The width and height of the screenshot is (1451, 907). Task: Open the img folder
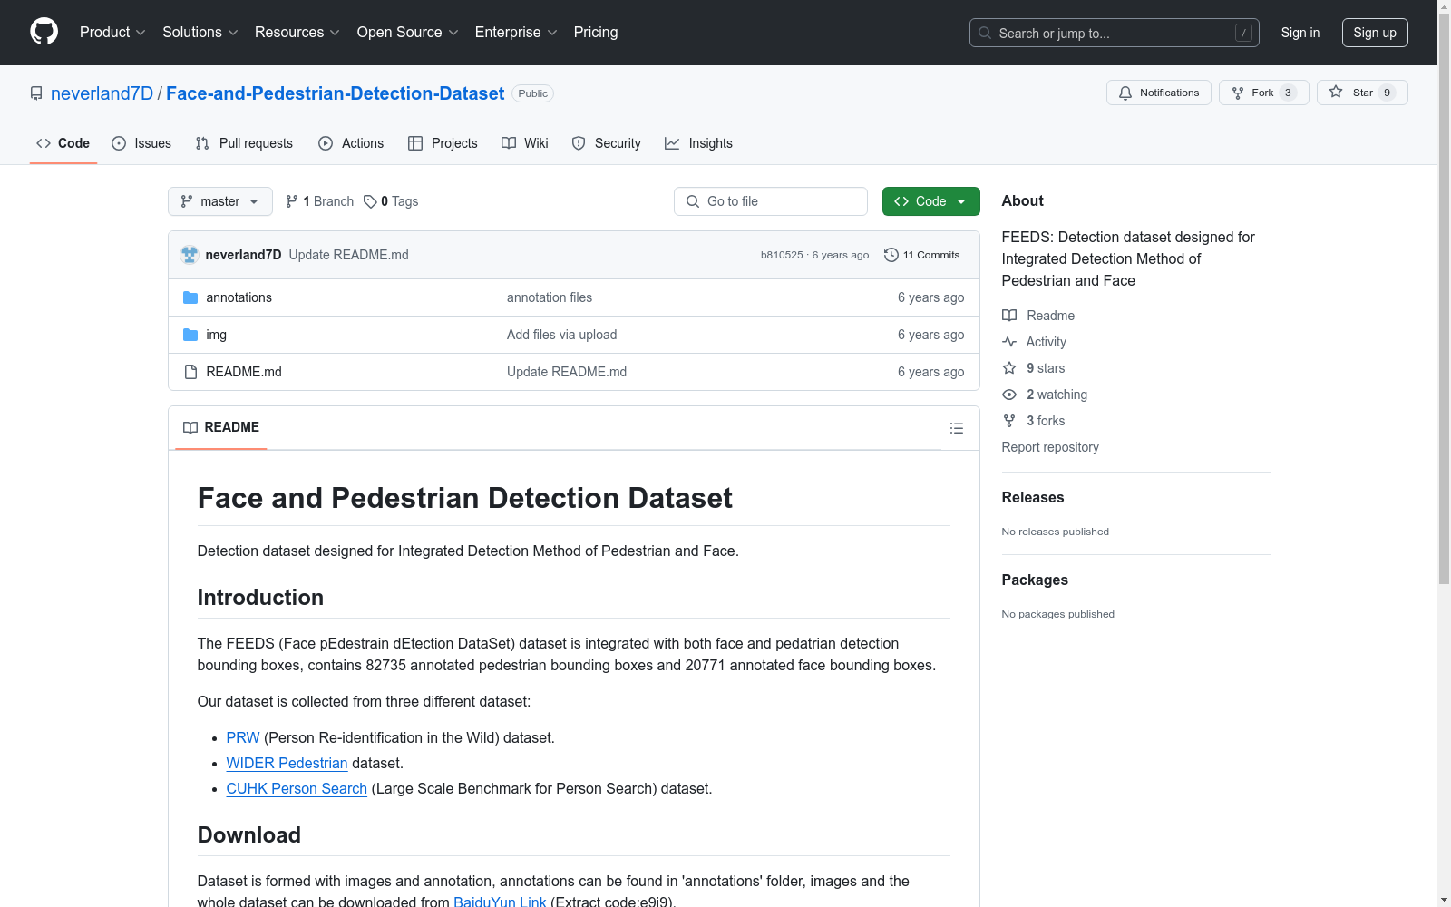coord(217,335)
